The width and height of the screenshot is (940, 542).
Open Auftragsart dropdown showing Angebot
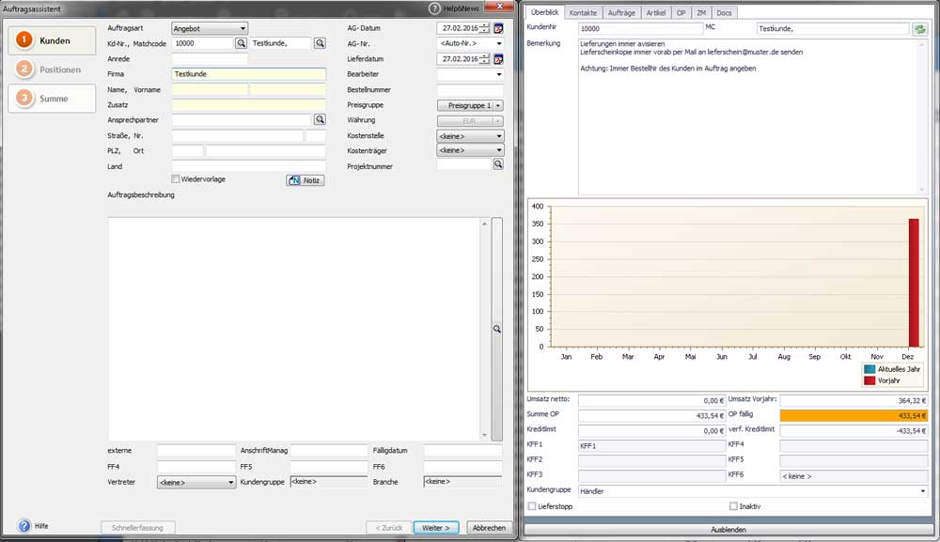click(210, 28)
